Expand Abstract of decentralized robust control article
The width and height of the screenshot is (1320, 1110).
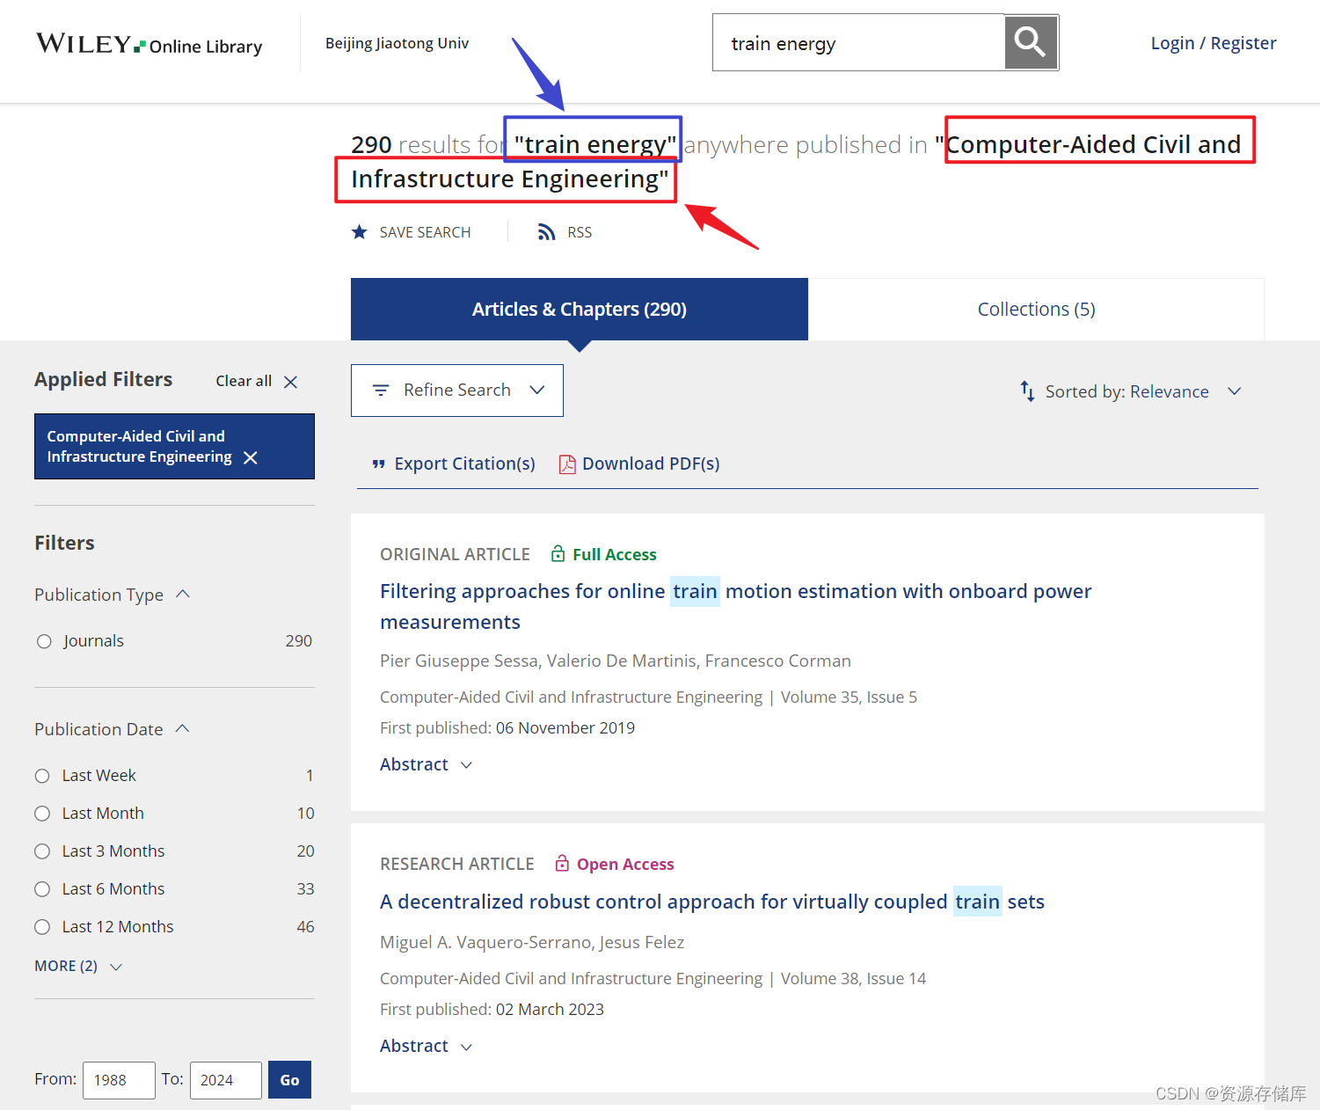click(427, 1046)
